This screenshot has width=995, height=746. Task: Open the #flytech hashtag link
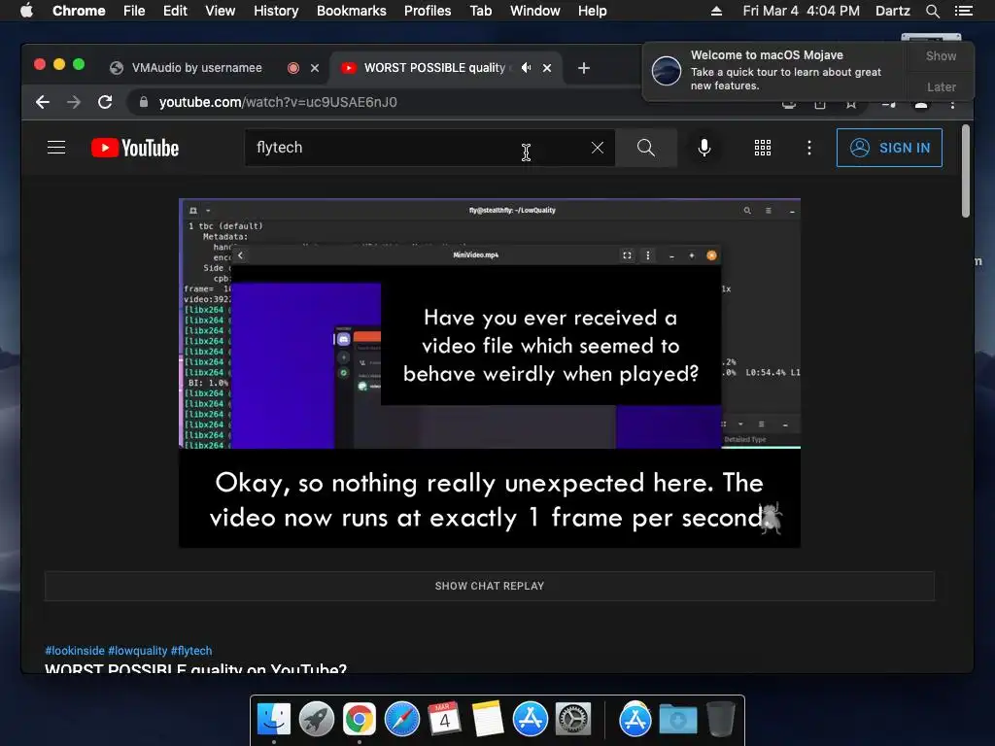[191, 651]
